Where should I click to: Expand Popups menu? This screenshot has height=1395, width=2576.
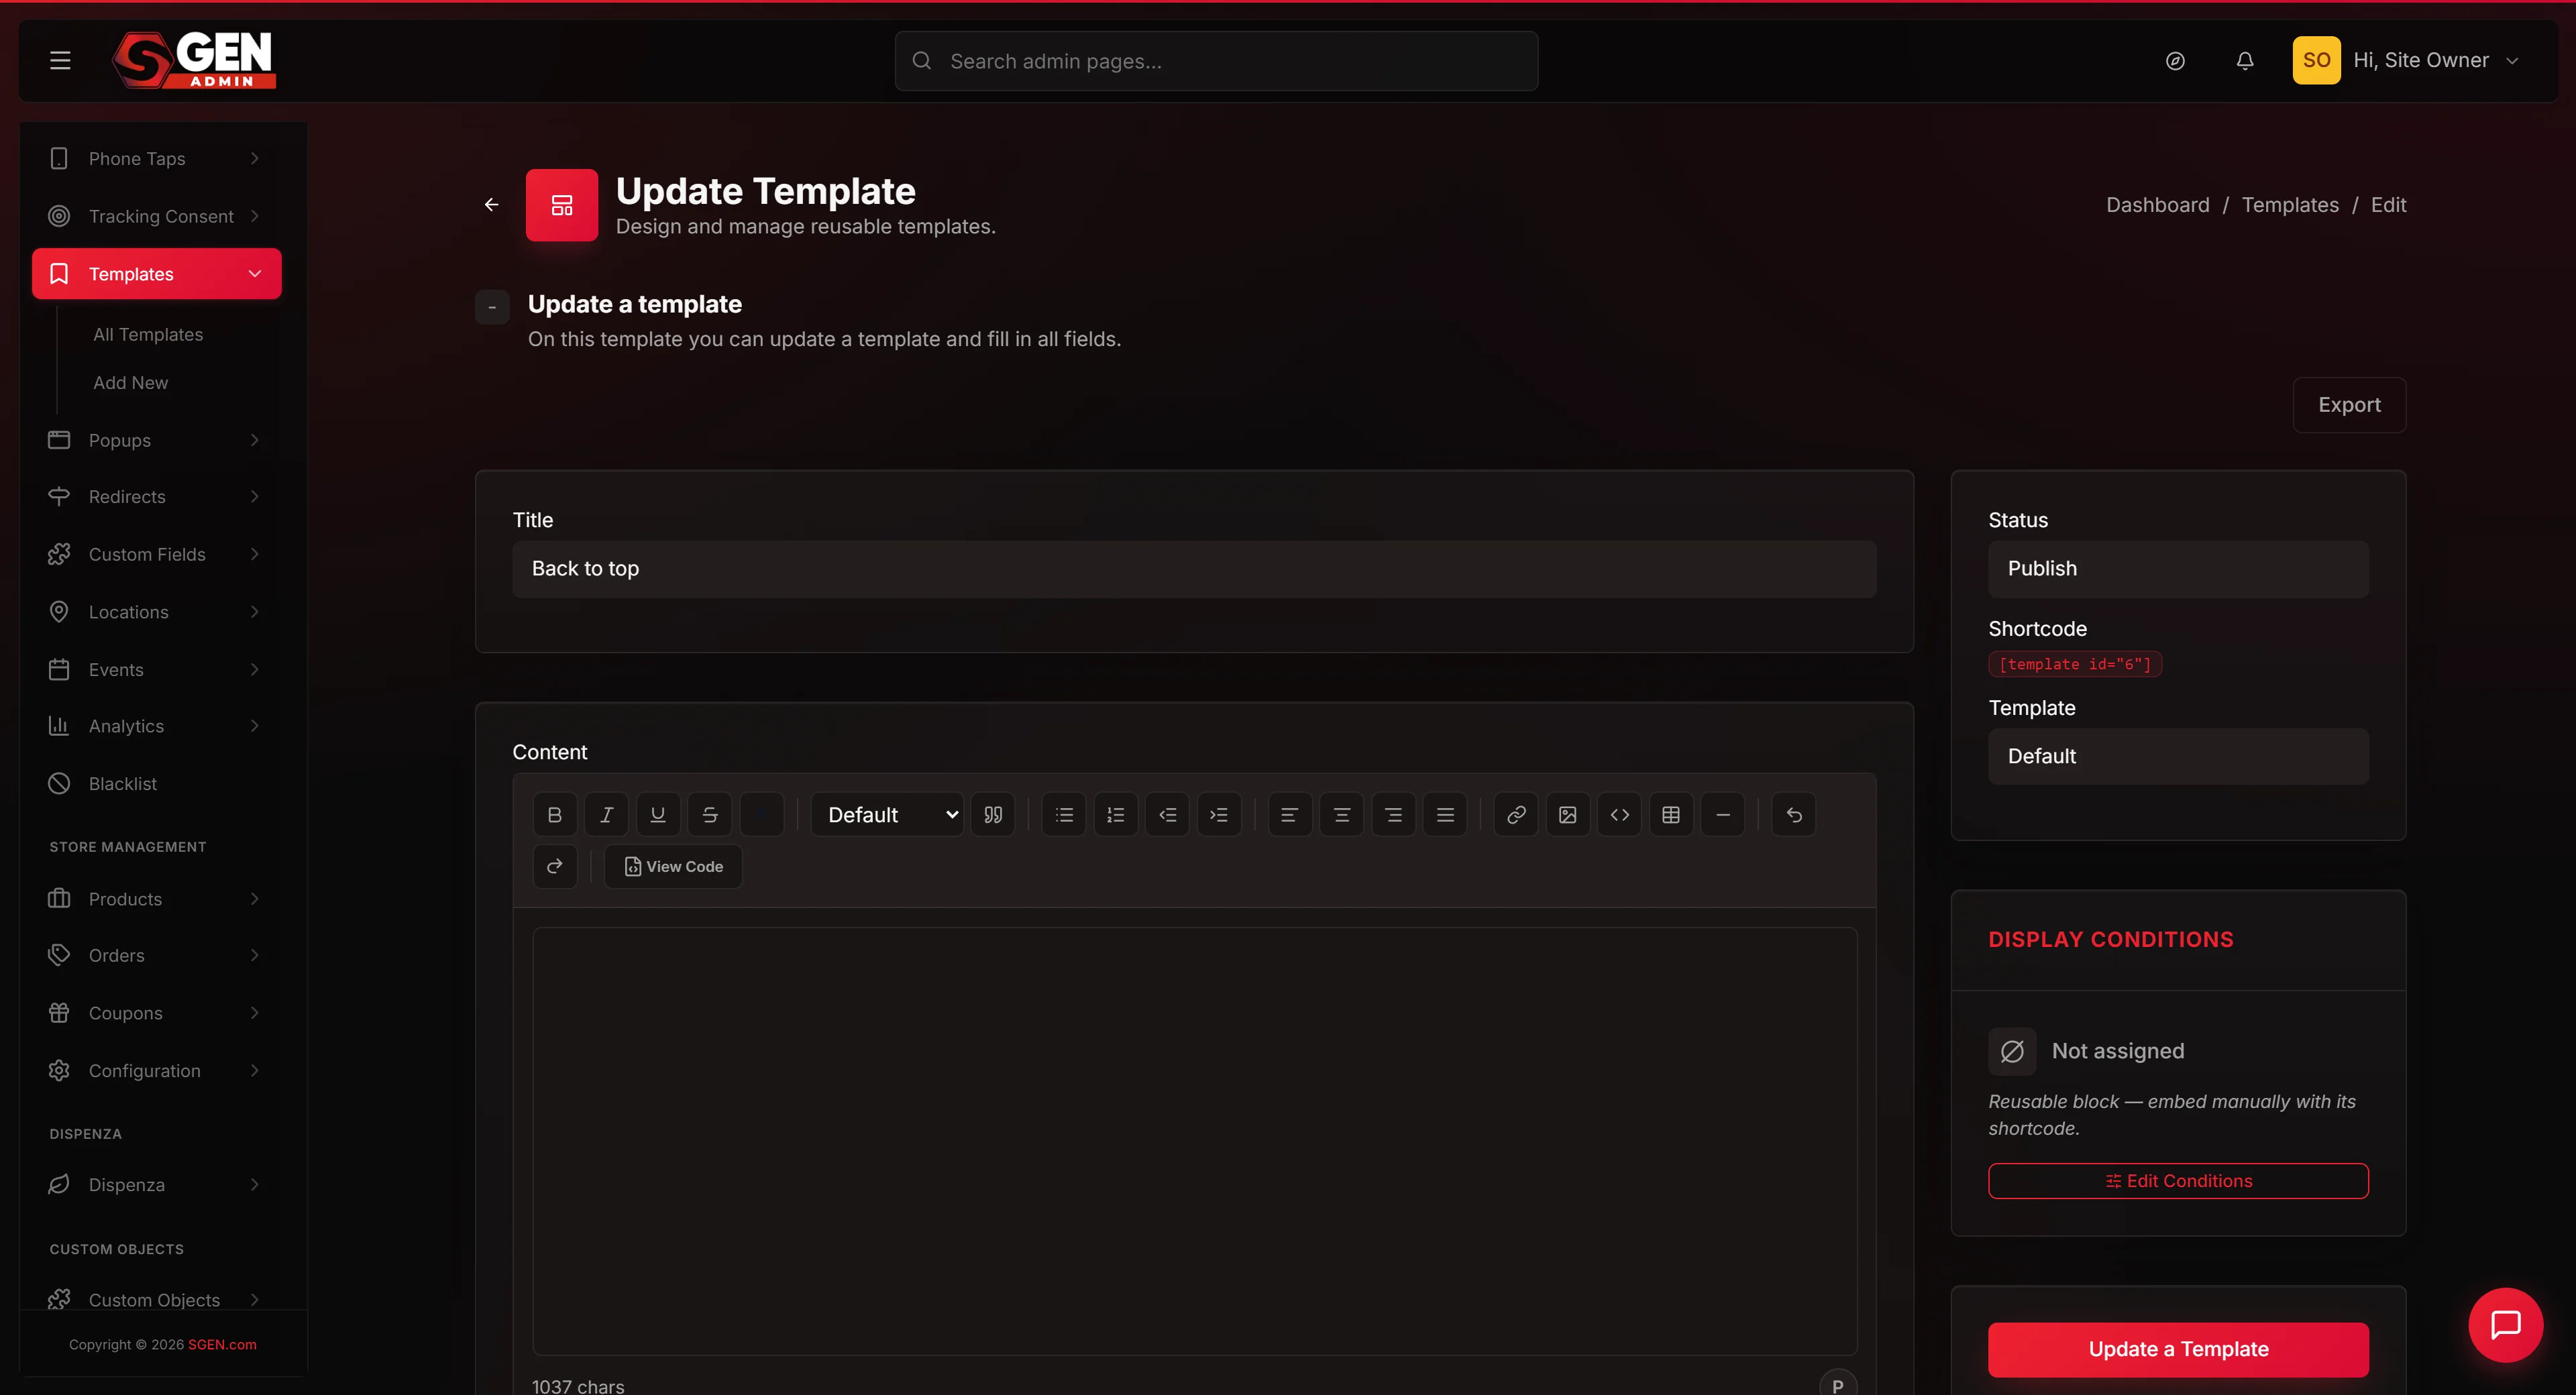click(156, 440)
